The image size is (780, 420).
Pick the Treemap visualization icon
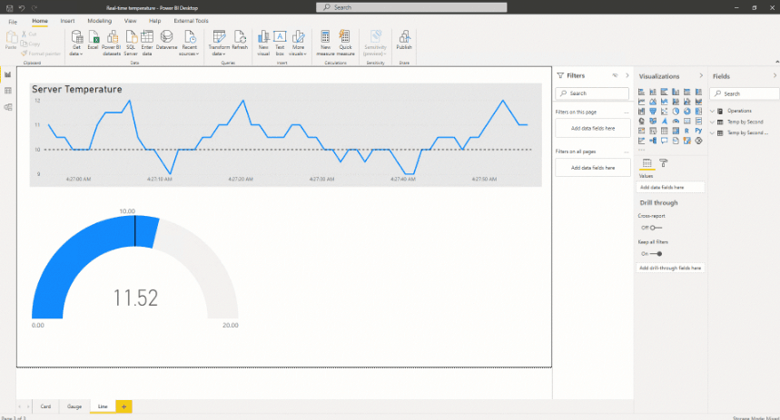point(698,112)
